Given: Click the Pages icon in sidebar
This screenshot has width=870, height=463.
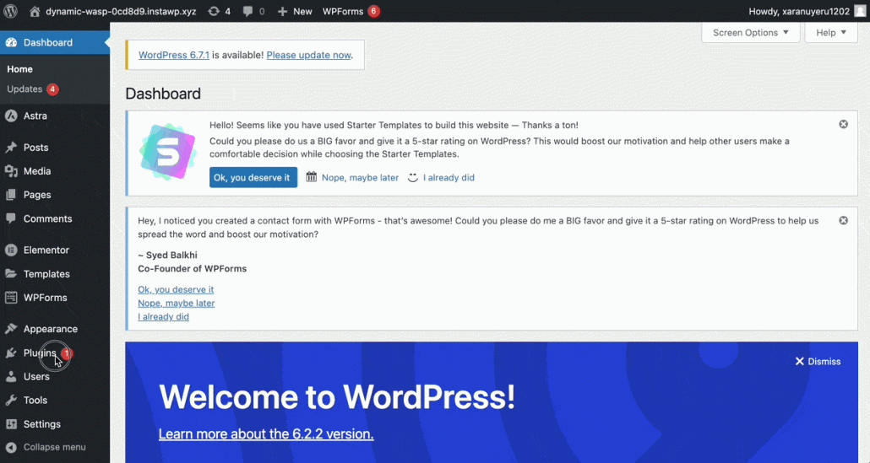Looking at the screenshot, I should click(11, 195).
